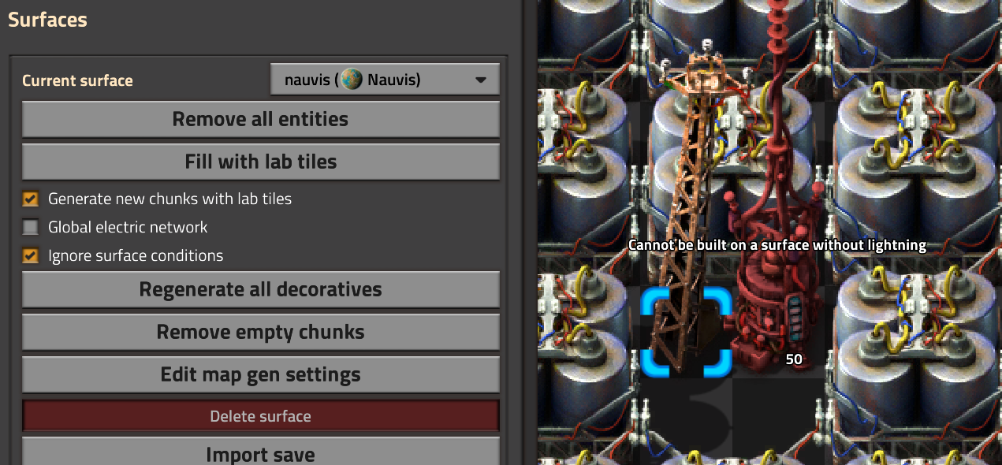Click Remove empty chunks button
This screenshot has width=1002, height=465.
point(260,332)
